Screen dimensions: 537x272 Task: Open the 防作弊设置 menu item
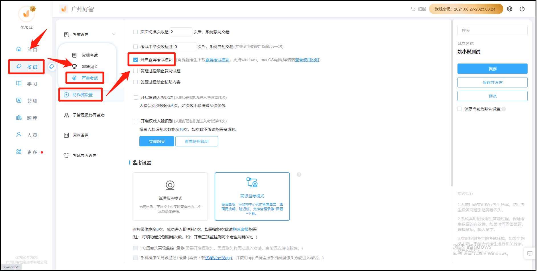click(x=81, y=95)
